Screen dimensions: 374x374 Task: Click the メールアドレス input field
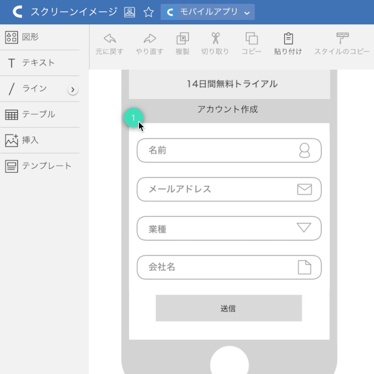[x=218, y=189]
